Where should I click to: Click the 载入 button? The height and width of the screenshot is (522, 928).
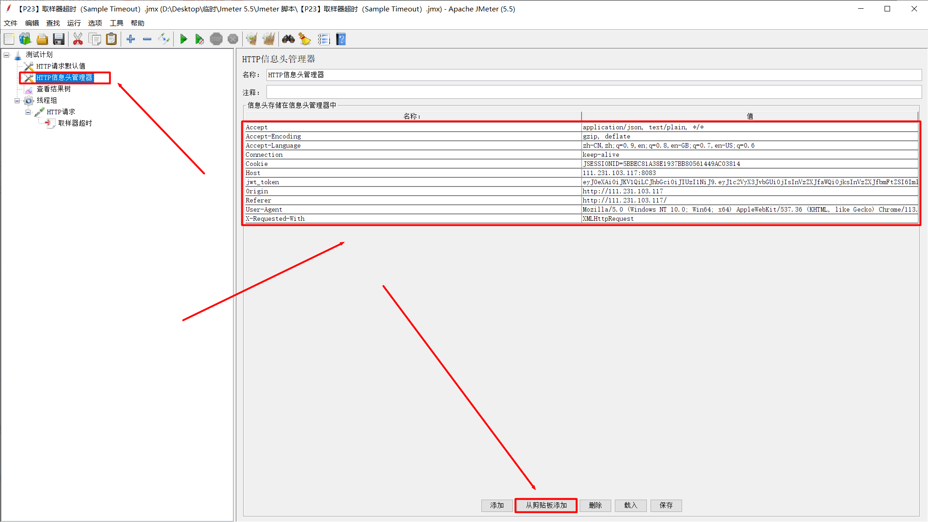630,506
